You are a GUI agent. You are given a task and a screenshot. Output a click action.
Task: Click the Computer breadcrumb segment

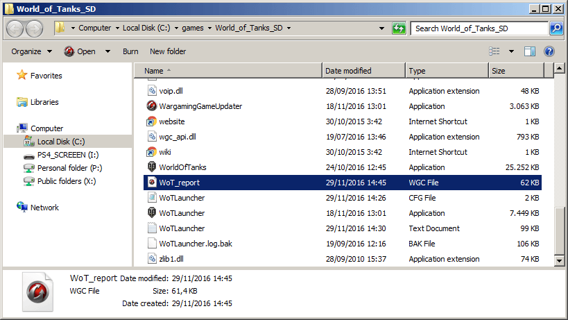(95, 28)
